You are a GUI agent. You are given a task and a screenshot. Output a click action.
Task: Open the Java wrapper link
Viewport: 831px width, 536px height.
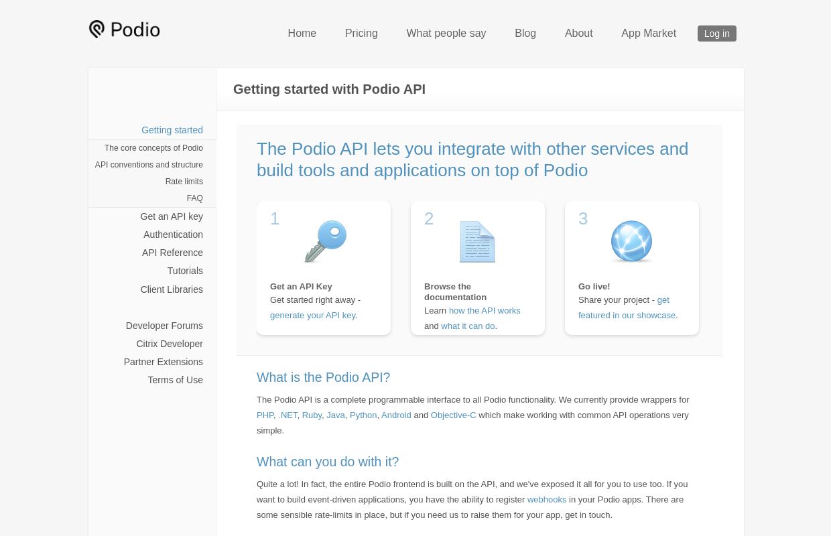click(336, 415)
